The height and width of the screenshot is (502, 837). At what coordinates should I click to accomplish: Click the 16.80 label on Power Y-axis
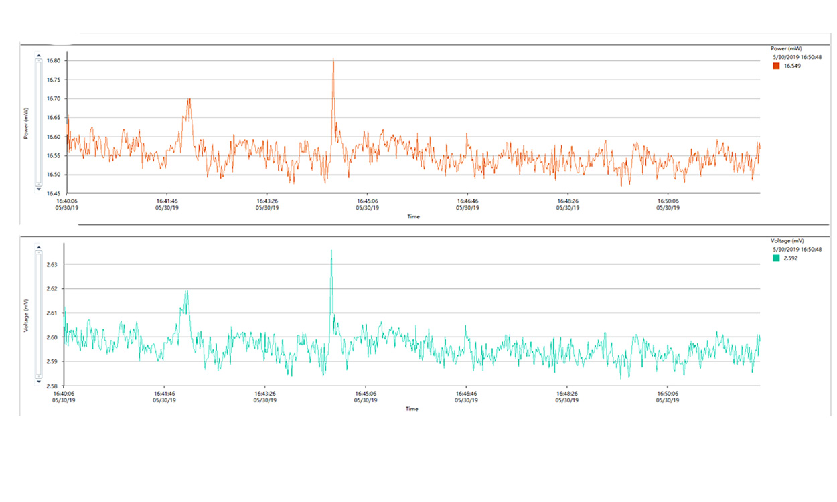53,61
